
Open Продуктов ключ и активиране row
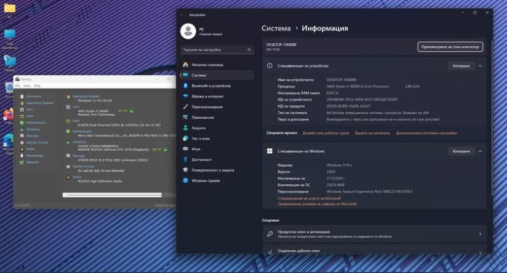(x=374, y=234)
